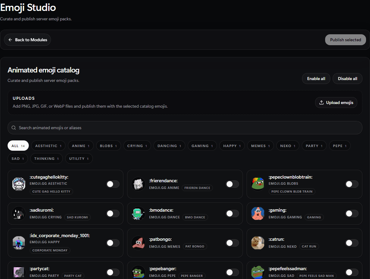Click the SAD KUROMI alias tag
370x279 pixels.
click(x=77, y=217)
